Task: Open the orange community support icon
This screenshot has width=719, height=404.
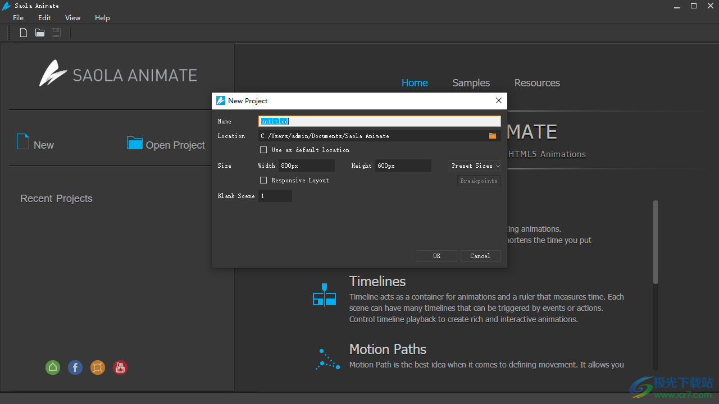Action: point(98,368)
